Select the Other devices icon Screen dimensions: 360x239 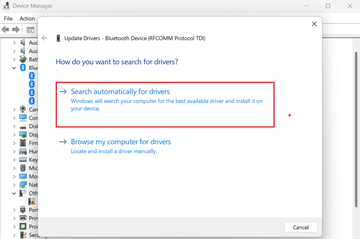tap(23, 193)
